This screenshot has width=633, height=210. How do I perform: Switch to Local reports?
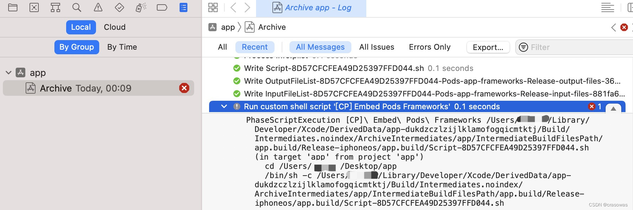pyautogui.click(x=81, y=27)
